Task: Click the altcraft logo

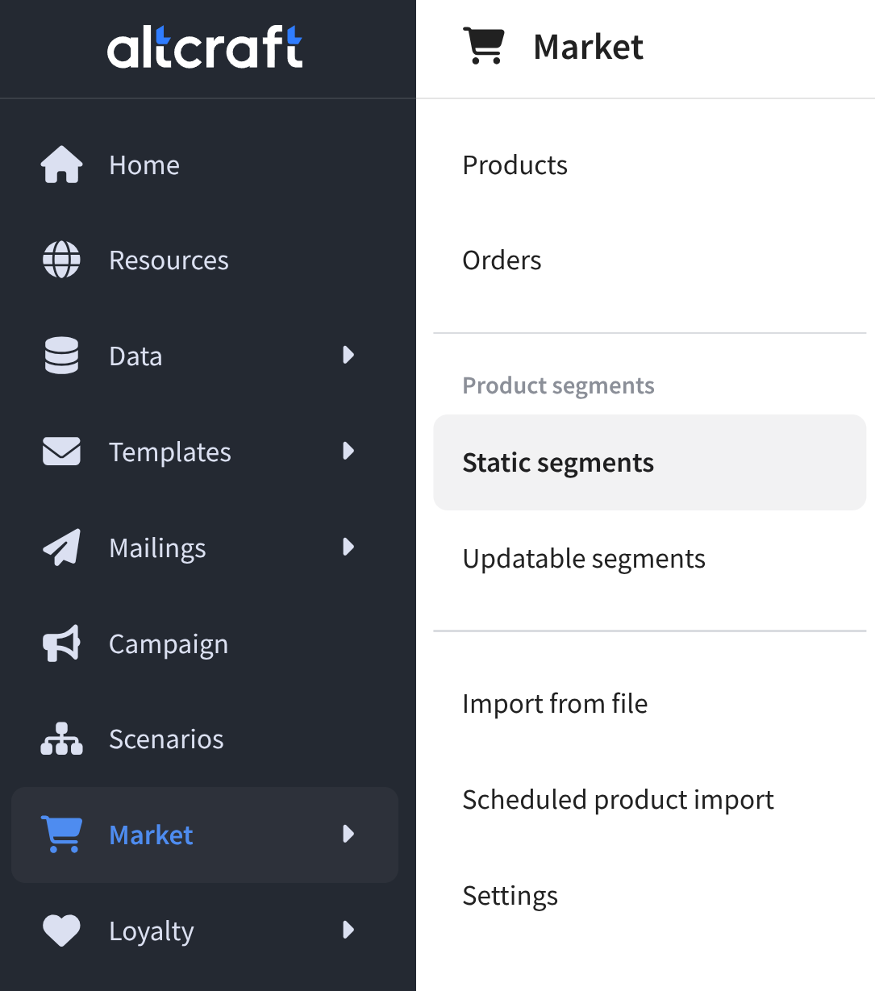Action: pos(205,47)
